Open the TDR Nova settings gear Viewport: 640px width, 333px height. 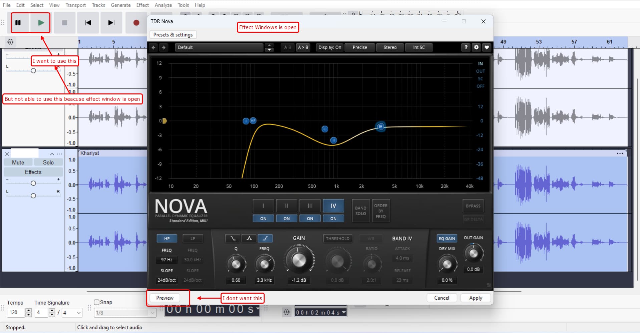476,47
